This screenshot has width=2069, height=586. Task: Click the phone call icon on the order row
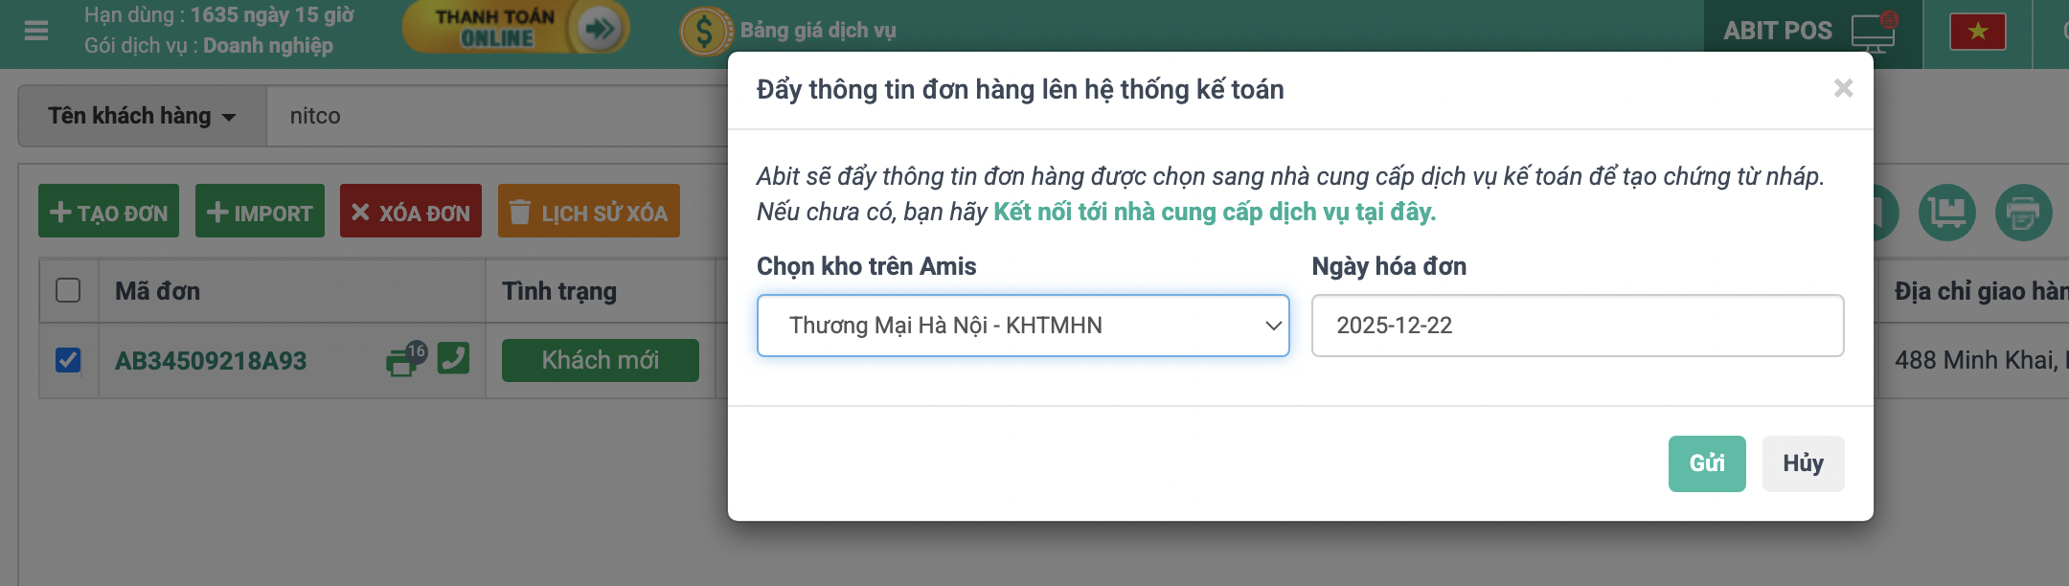453,358
